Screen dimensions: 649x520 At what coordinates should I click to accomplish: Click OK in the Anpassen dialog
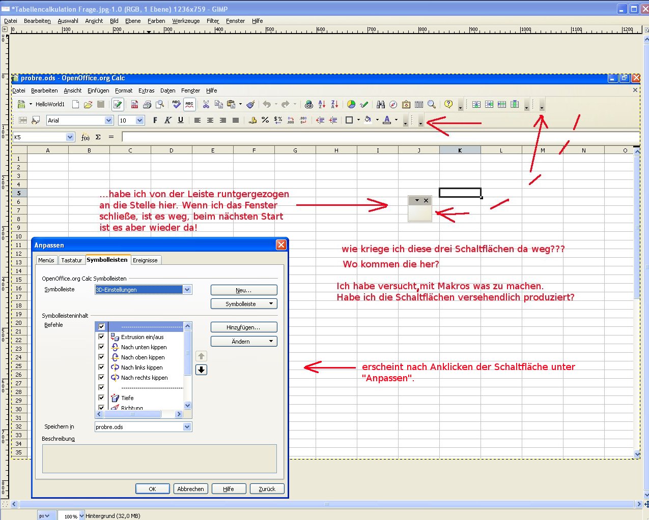click(152, 488)
